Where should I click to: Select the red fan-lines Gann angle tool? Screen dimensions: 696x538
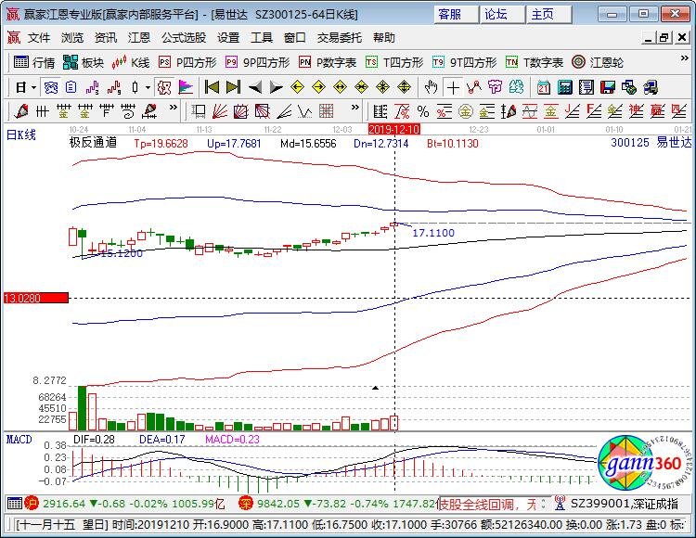coord(220,111)
